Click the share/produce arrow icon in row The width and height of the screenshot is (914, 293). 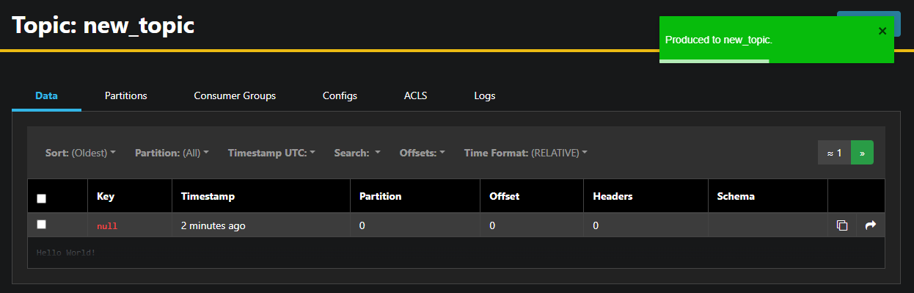pyautogui.click(x=871, y=225)
